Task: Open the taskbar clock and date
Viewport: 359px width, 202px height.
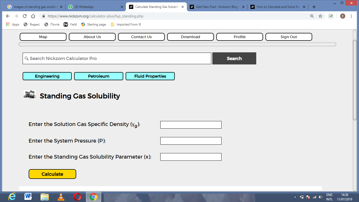Action: pyautogui.click(x=345, y=197)
